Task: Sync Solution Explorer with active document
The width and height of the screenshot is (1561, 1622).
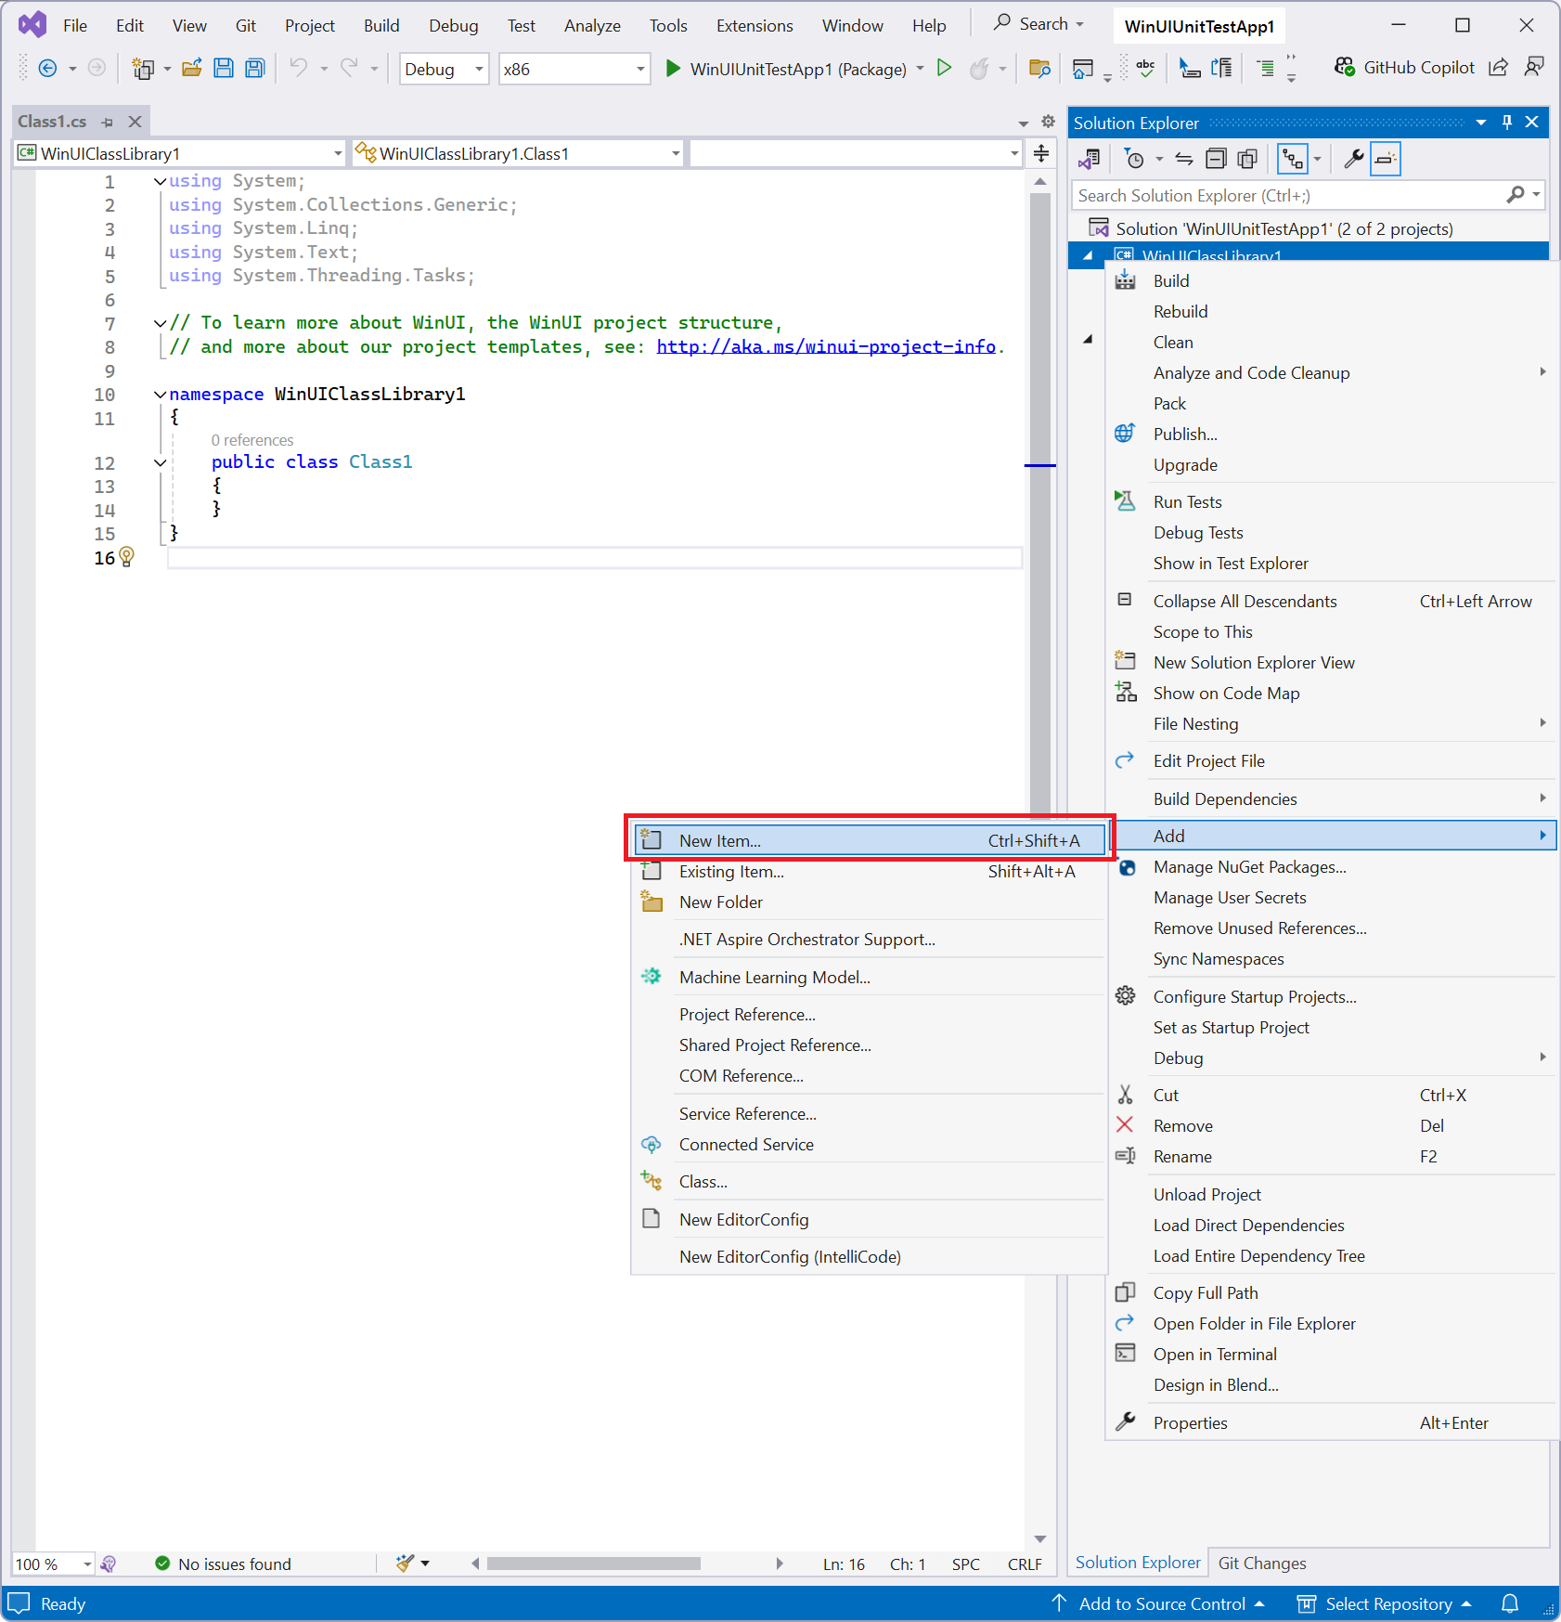Action: click(x=1184, y=158)
